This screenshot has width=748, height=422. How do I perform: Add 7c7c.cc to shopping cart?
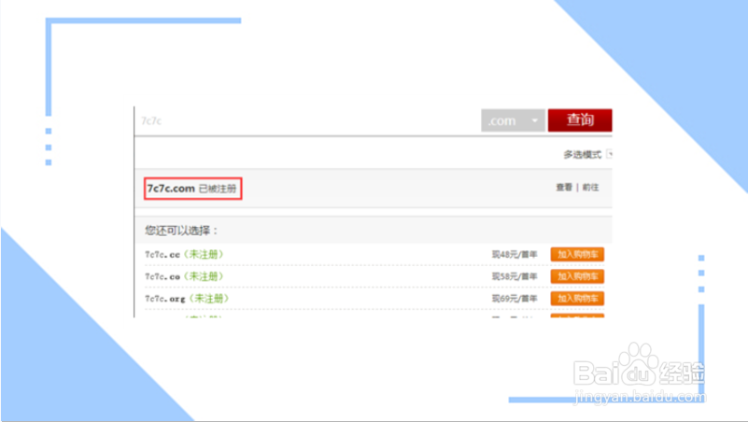pos(577,254)
